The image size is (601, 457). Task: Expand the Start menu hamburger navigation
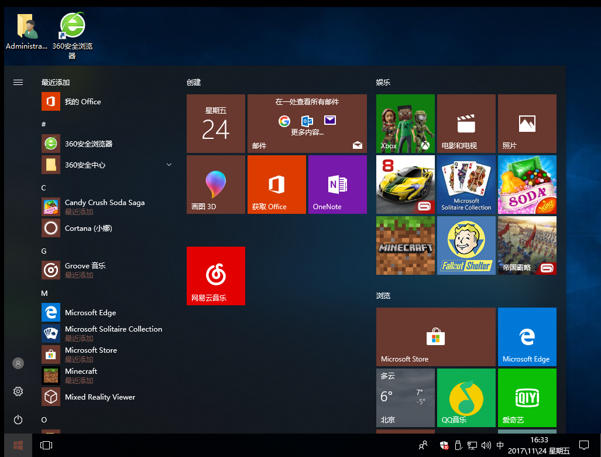pyautogui.click(x=18, y=83)
